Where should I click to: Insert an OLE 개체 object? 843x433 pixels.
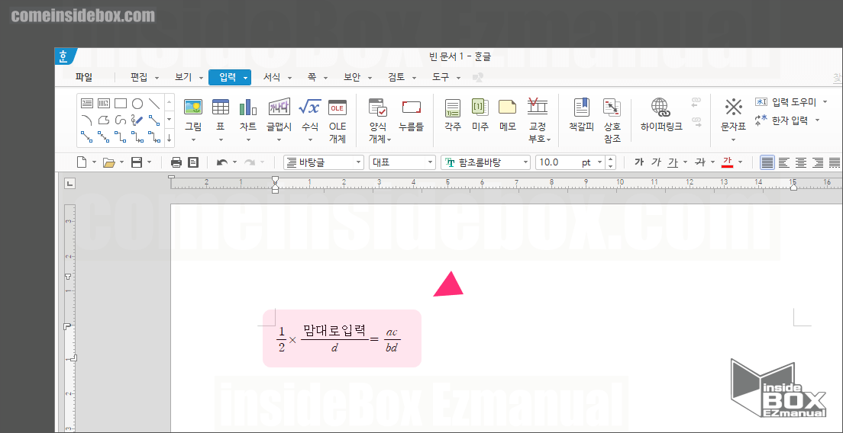(337, 120)
